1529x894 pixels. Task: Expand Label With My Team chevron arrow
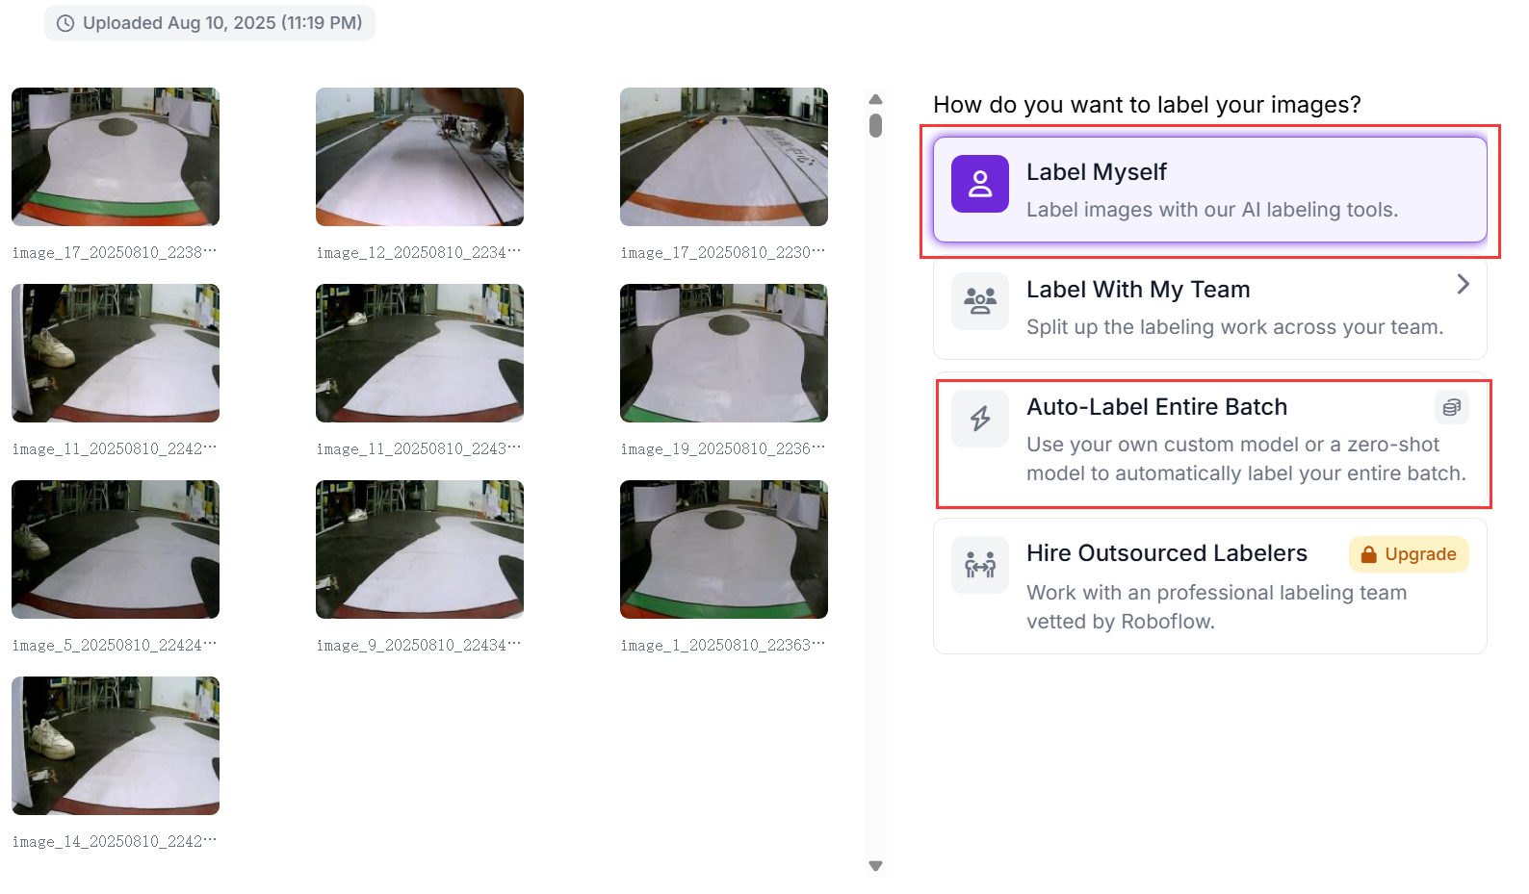[x=1463, y=284]
